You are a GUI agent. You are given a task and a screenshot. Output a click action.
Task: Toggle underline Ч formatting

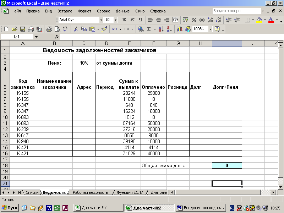point(140,20)
